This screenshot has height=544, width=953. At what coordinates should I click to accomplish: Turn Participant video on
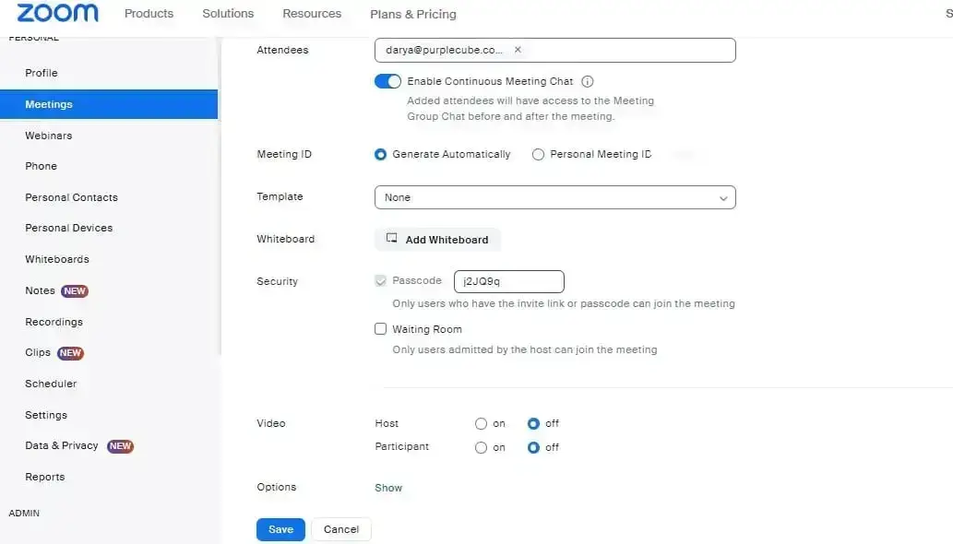(x=481, y=447)
